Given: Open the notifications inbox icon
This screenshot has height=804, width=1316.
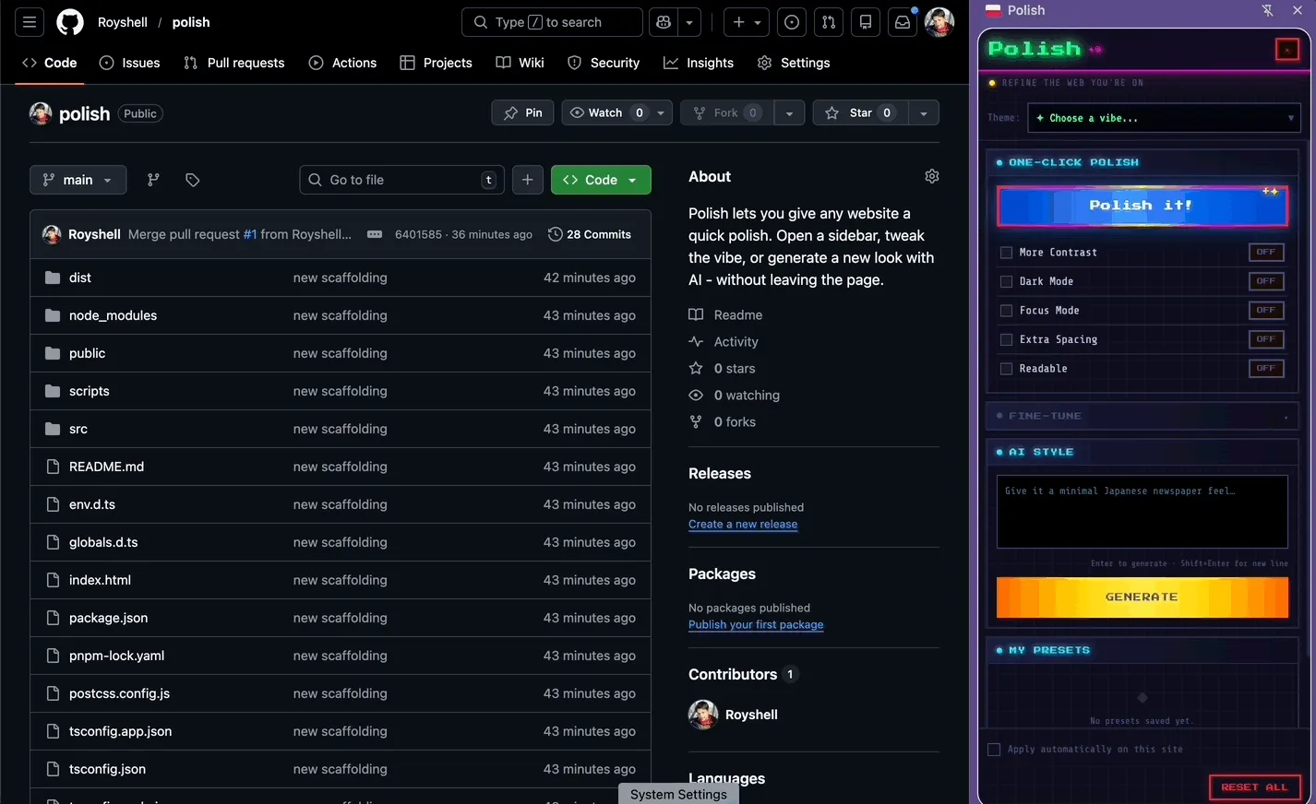Looking at the screenshot, I should click(903, 22).
